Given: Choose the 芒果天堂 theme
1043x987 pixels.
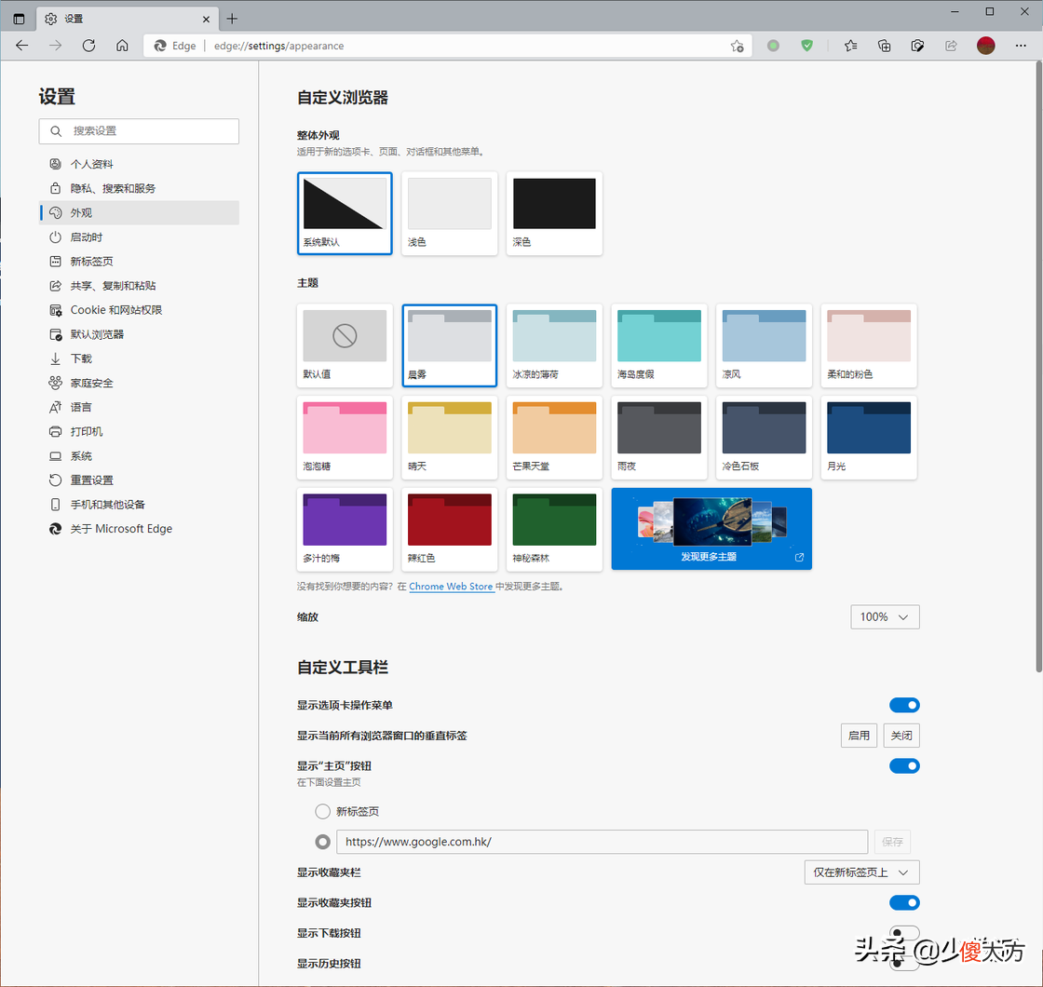Looking at the screenshot, I should 554,437.
